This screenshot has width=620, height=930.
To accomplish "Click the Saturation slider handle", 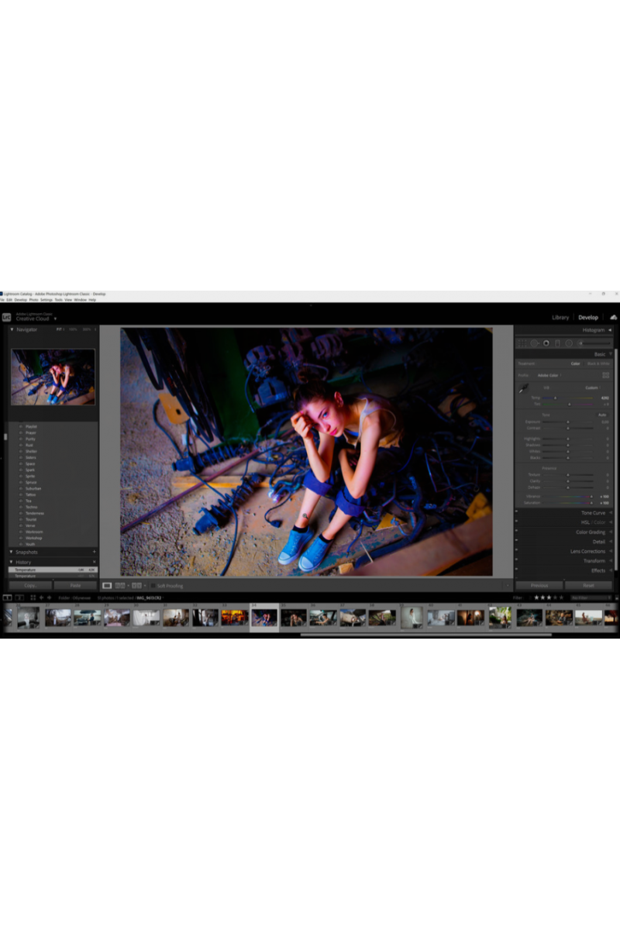I will tap(592, 503).
